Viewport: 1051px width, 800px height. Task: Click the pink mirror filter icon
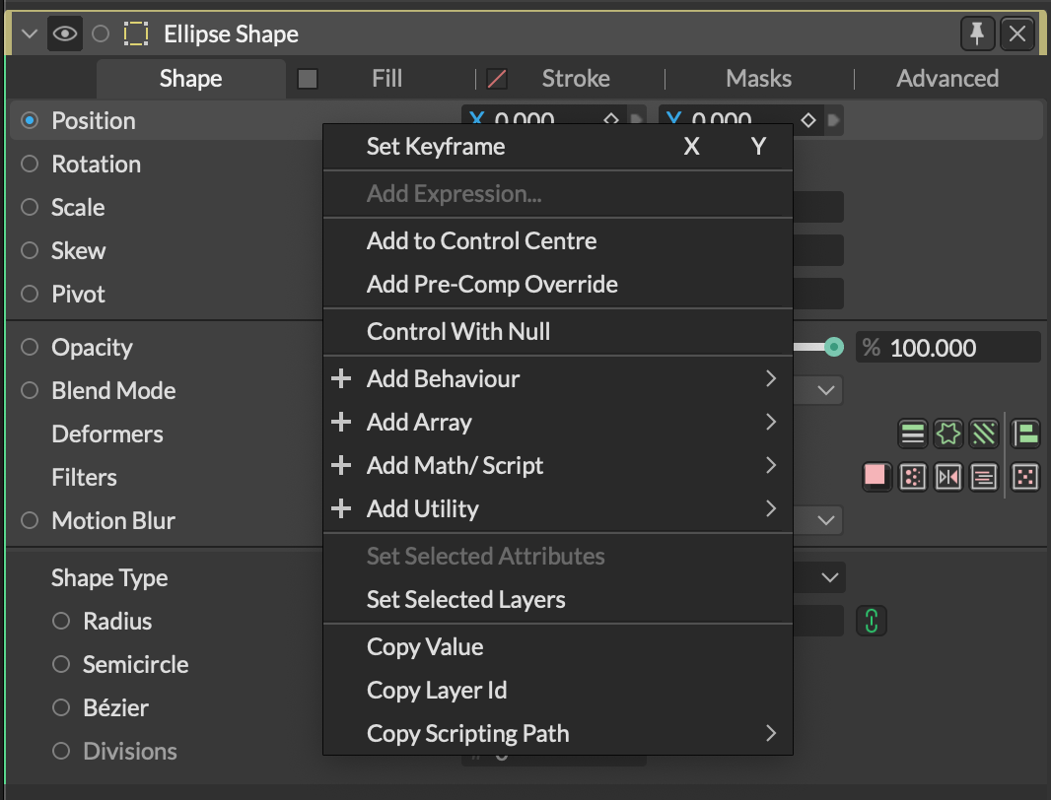(x=948, y=477)
